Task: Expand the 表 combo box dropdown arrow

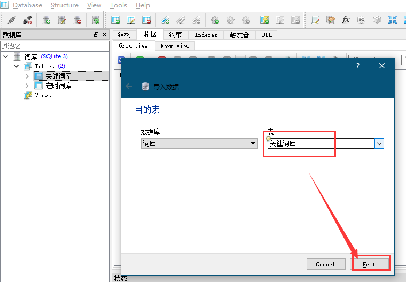Action: 379,143
